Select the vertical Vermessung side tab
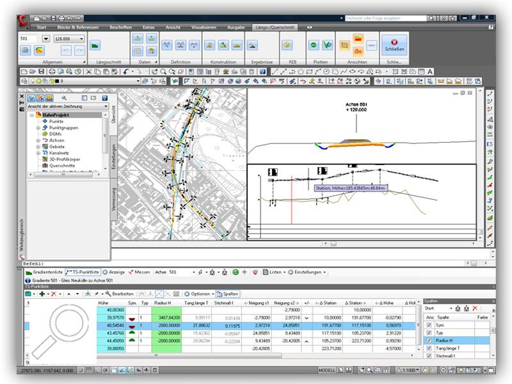 click(114, 199)
